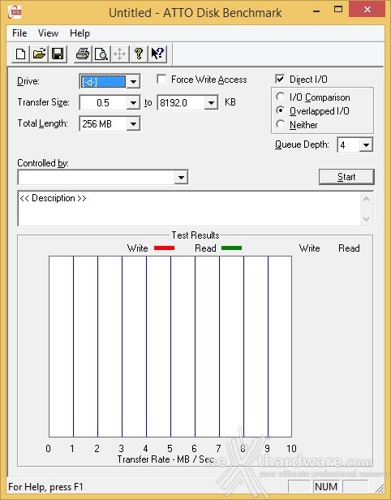Open the Drive dropdown arrow
Viewport: 391px width, 500px height.
(133, 82)
